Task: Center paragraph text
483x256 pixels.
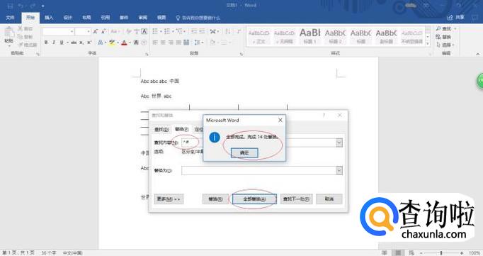Action: pos(163,43)
